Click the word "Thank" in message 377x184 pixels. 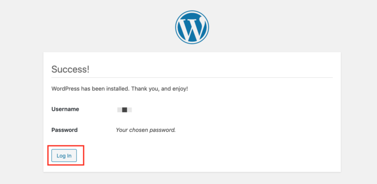(138, 89)
